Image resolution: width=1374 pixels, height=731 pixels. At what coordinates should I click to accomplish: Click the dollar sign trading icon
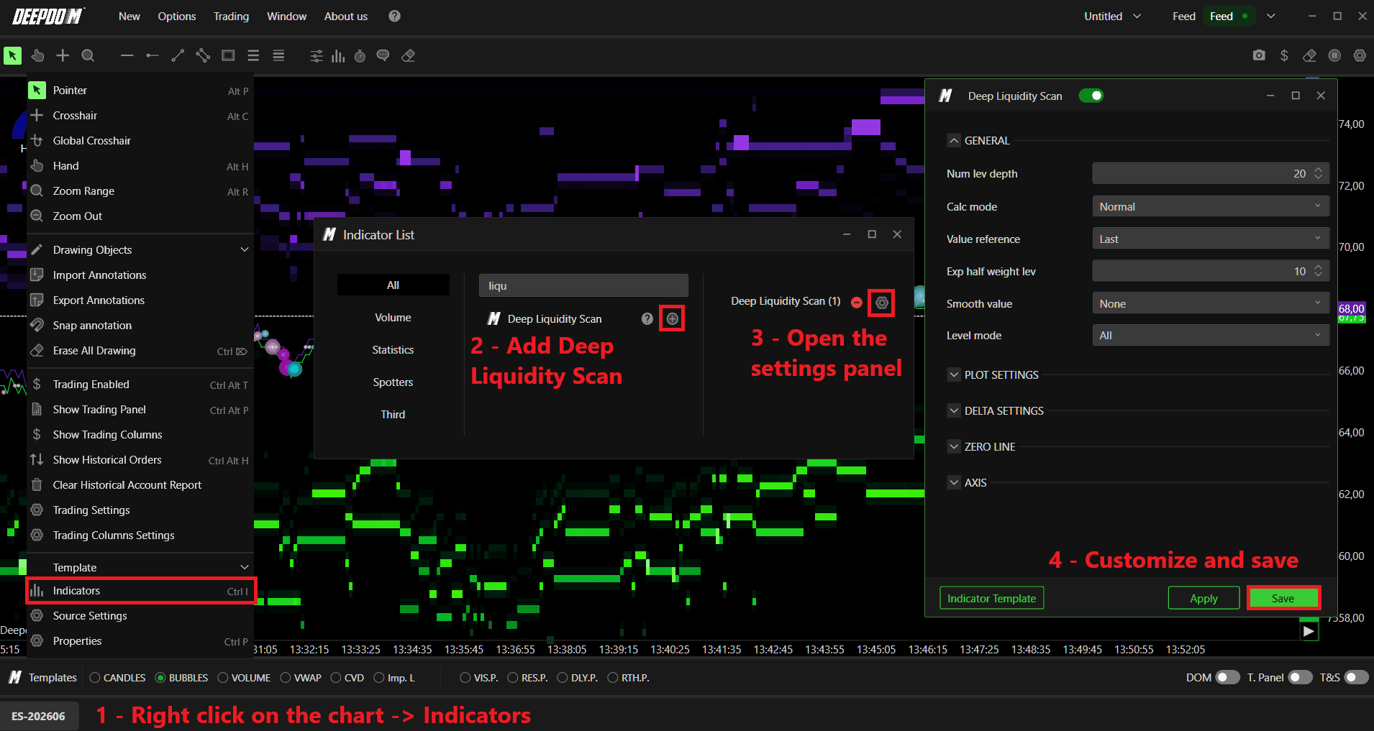[1284, 55]
